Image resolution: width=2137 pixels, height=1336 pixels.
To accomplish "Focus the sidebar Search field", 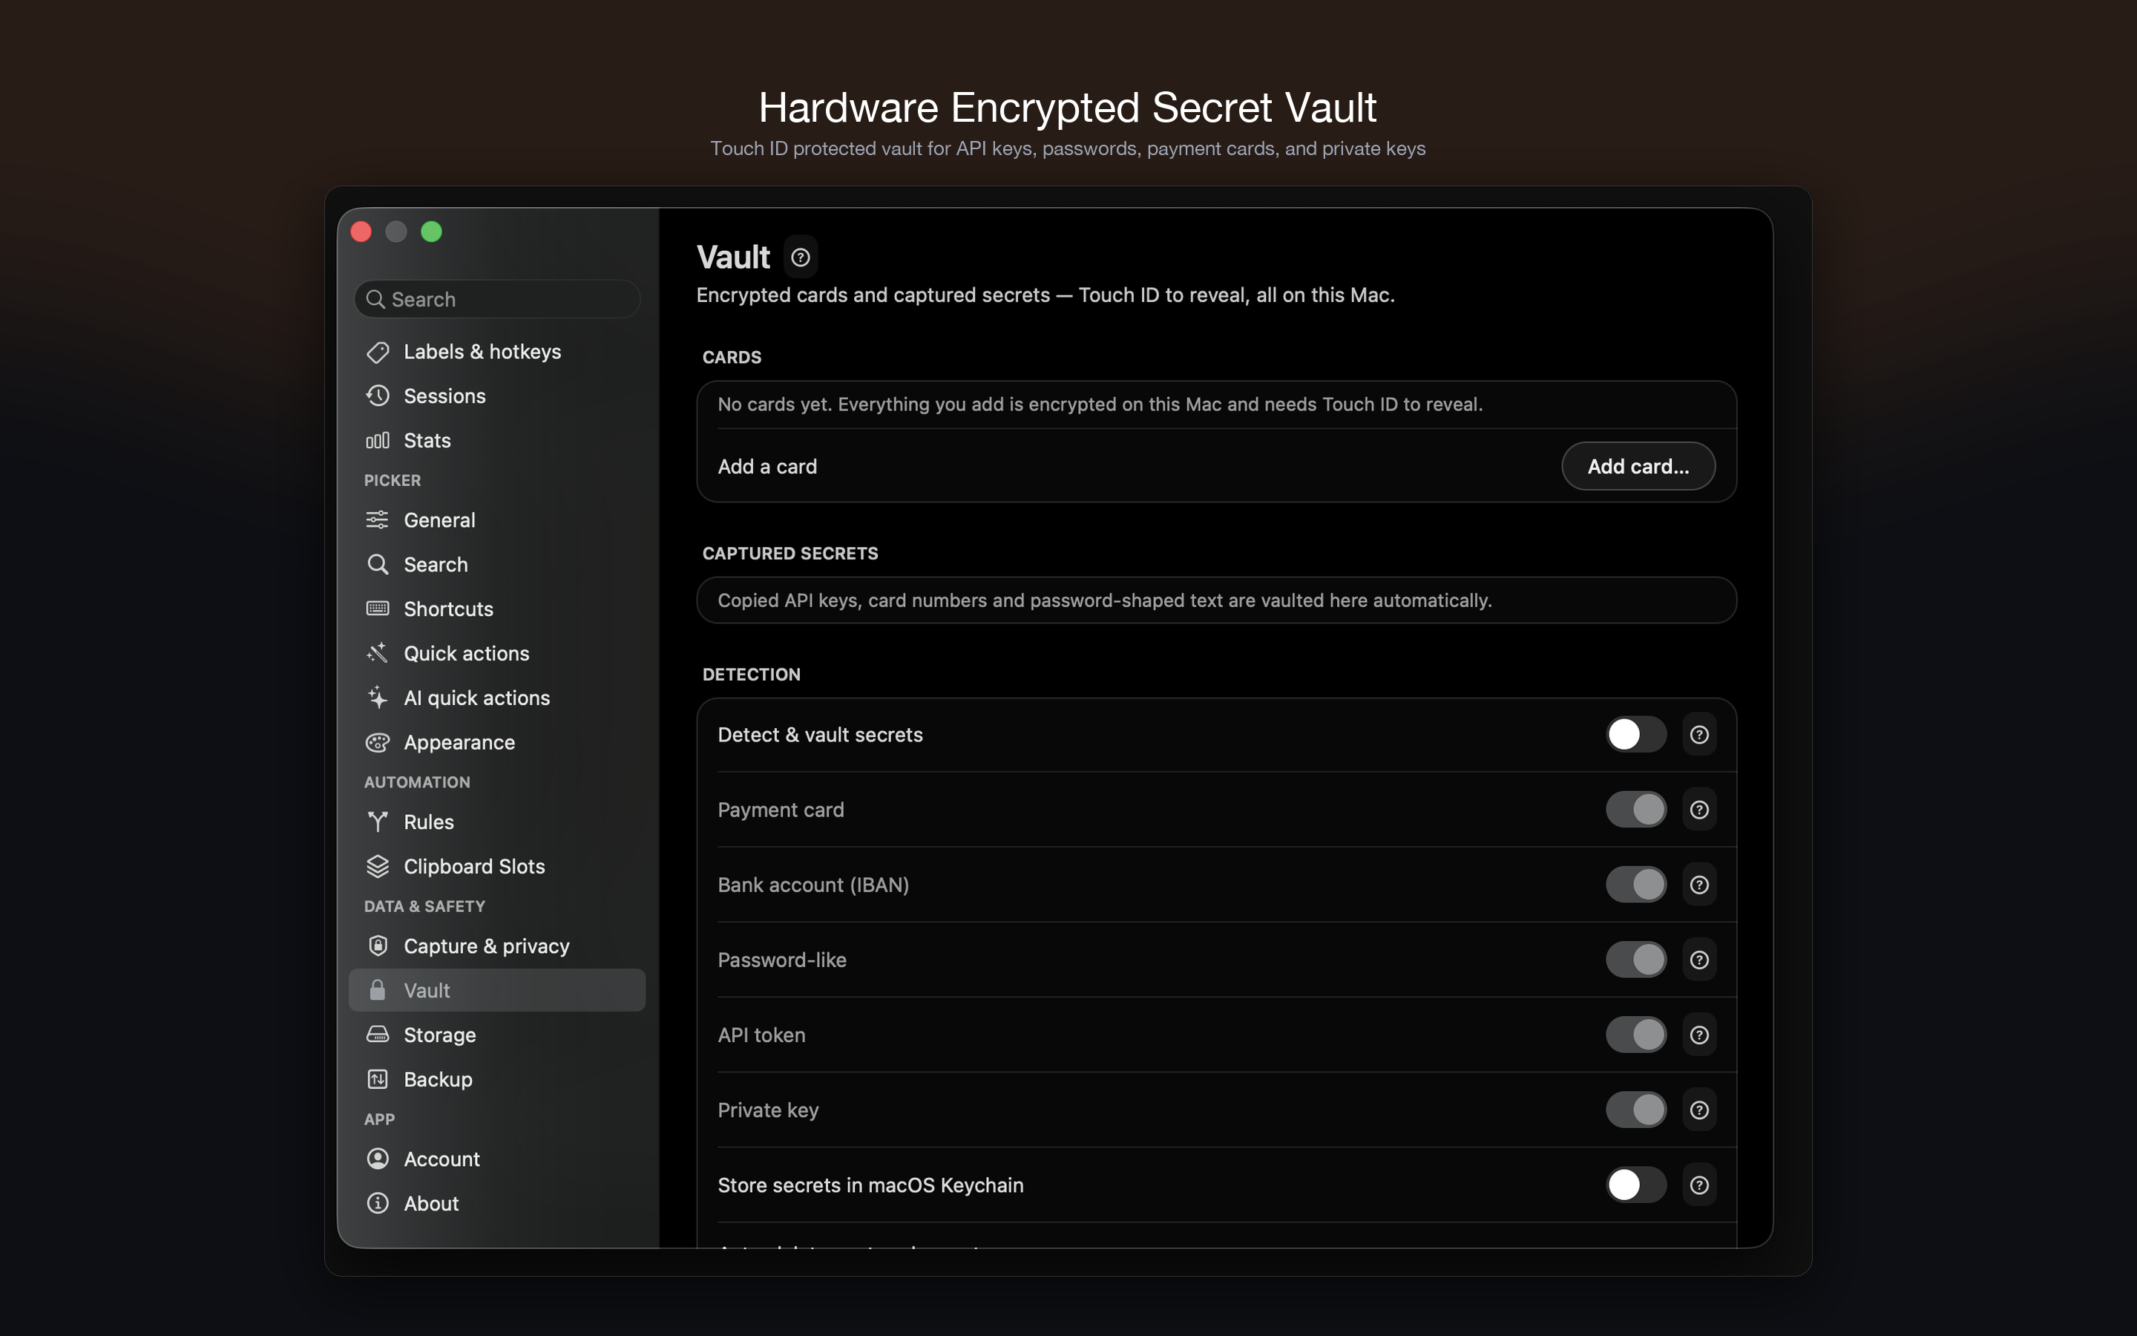I will pos(497,298).
